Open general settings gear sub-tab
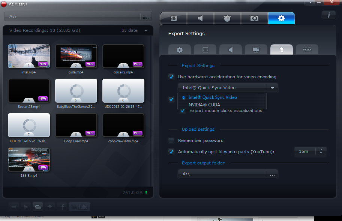The height and width of the screenshot is (221, 342). click(180, 50)
